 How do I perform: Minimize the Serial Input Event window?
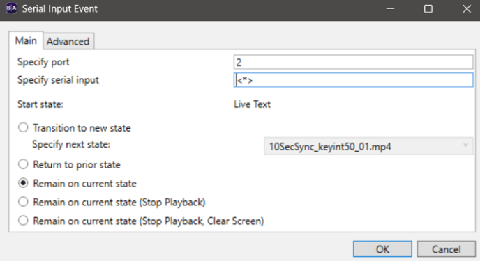click(x=390, y=9)
